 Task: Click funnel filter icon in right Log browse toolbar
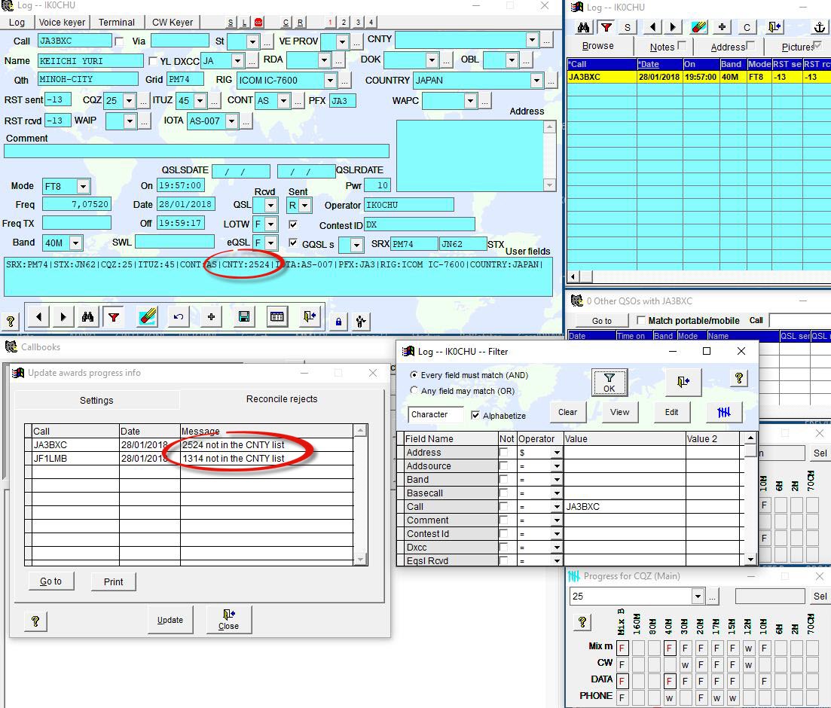(606, 27)
